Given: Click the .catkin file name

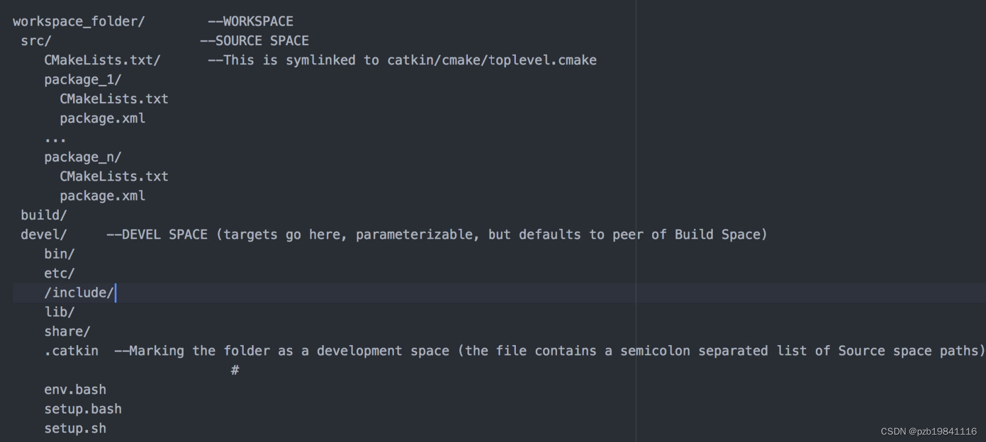Looking at the screenshot, I should click(71, 351).
